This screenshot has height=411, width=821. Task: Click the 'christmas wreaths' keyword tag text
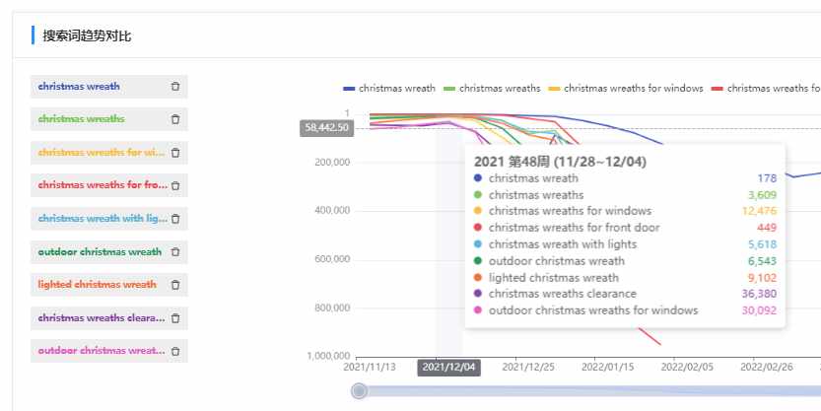coord(81,119)
